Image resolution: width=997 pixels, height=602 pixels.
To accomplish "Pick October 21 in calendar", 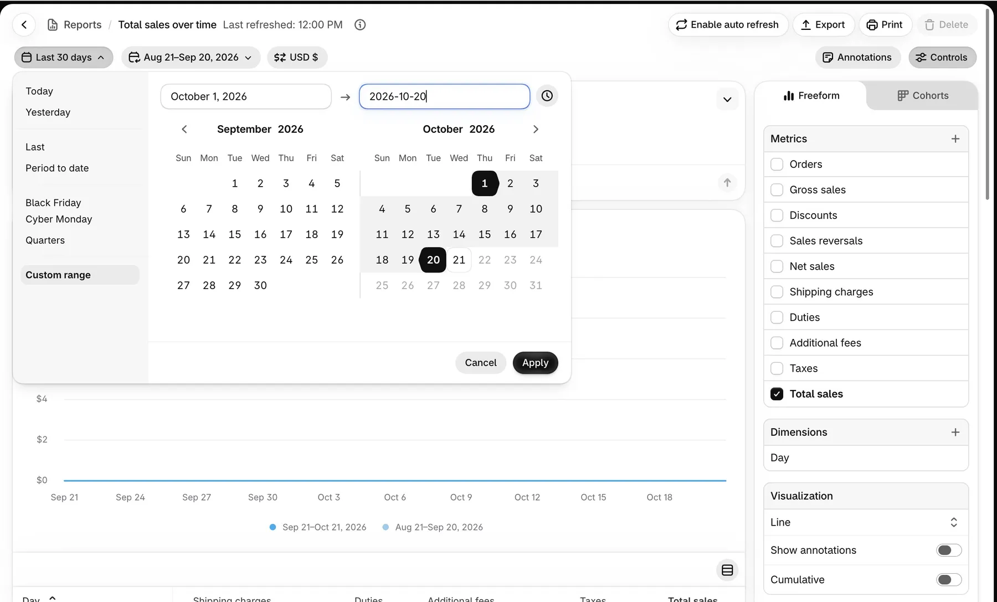I will click(x=459, y=260).
